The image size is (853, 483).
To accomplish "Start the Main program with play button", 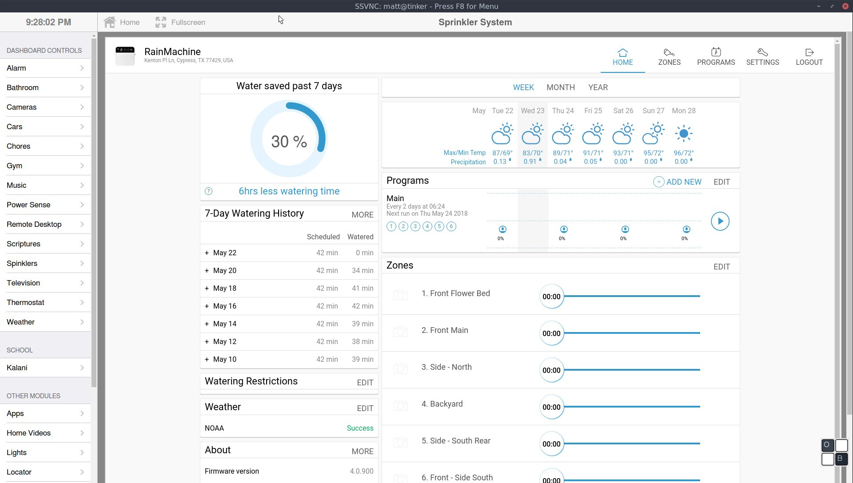I will coord(720,221).
